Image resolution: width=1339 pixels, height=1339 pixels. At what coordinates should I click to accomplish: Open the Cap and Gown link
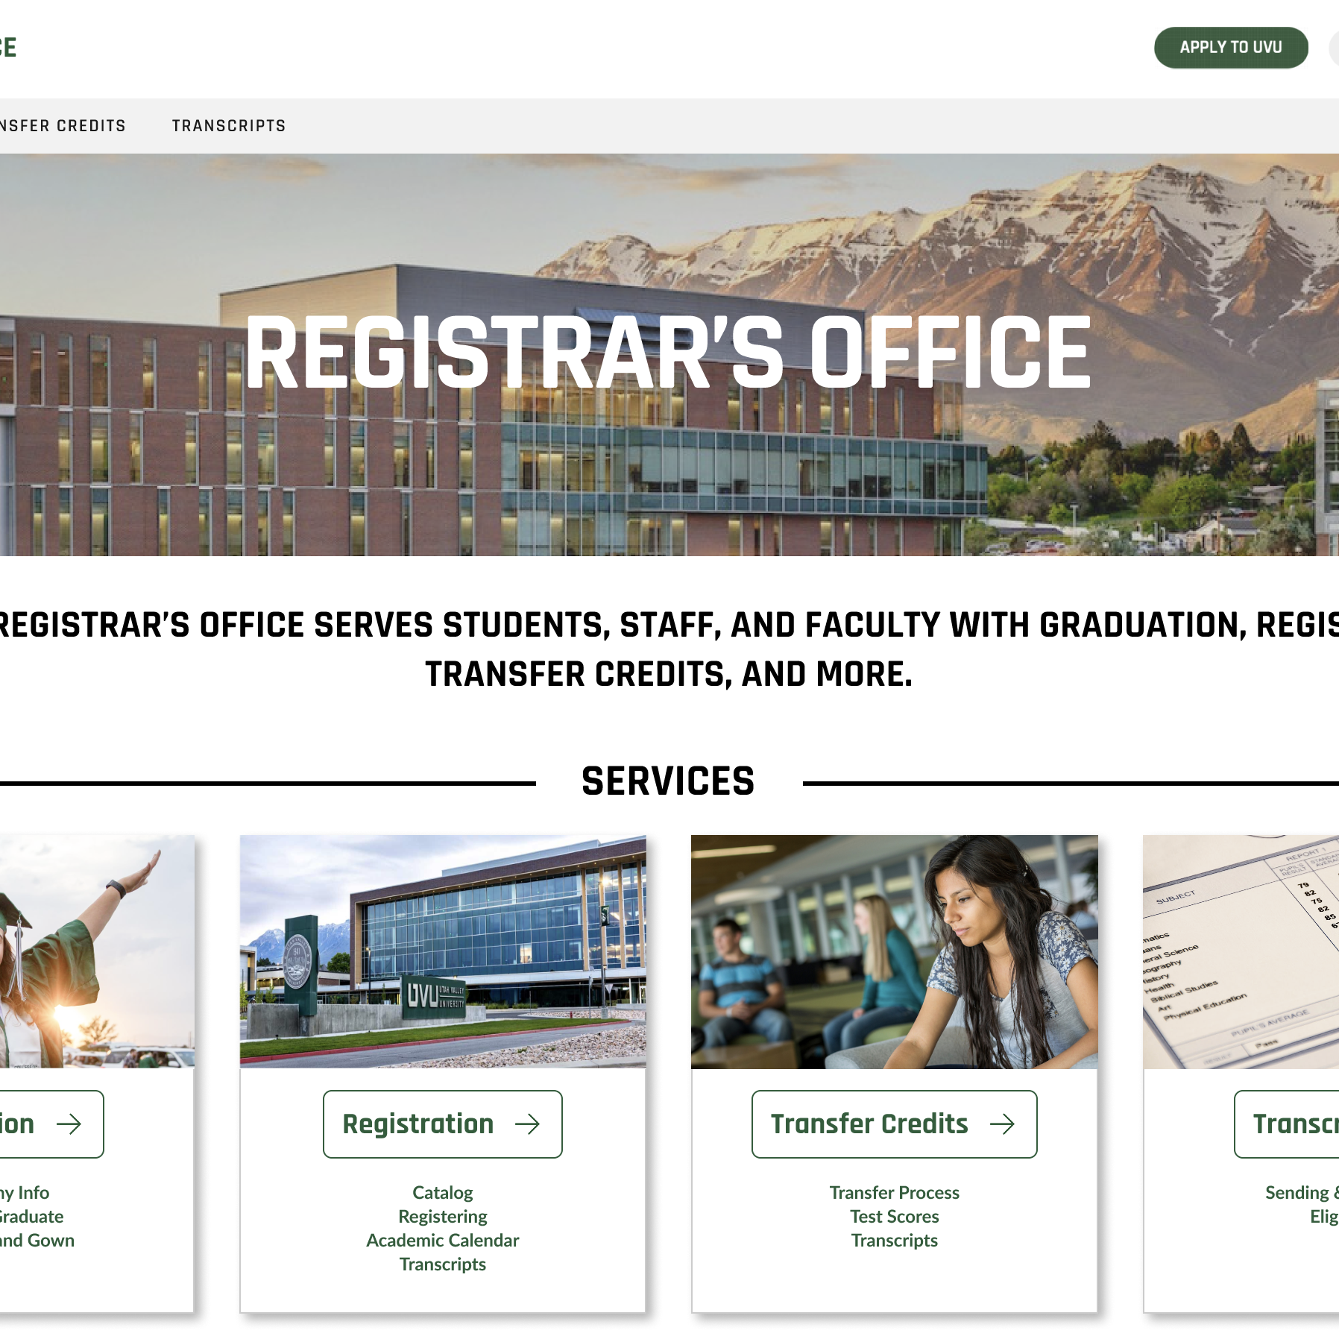point(37,1241)
